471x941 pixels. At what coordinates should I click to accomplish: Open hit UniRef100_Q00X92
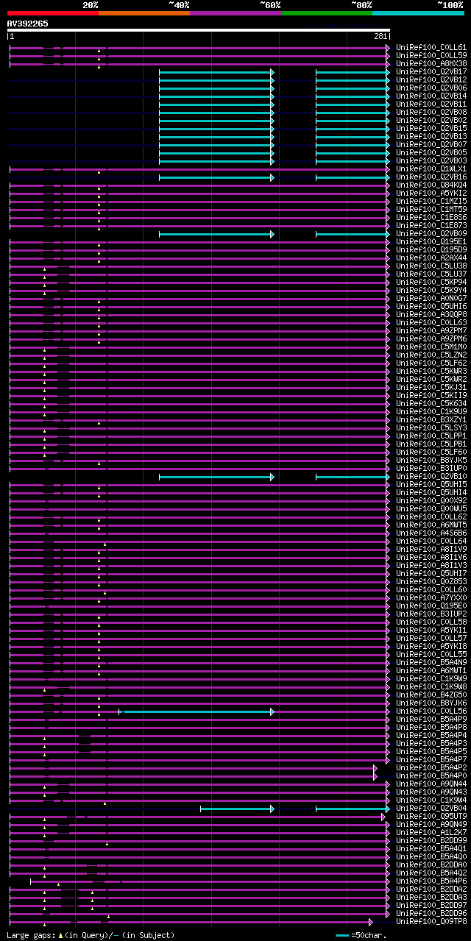click(x=431, y=500)
